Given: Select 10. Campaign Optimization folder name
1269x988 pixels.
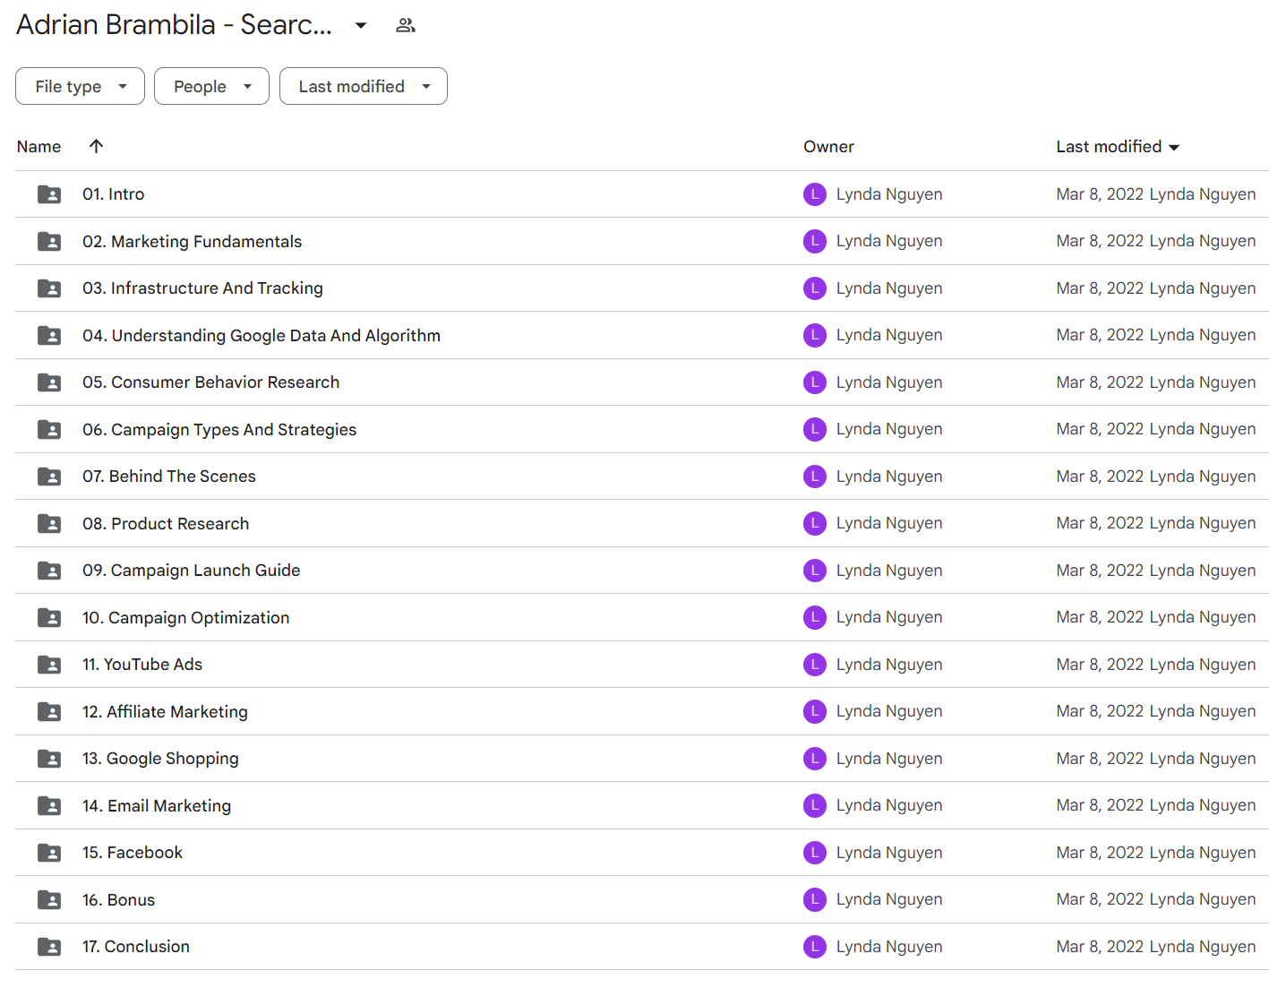Looking at the screenshot, I should click(185, 618).
